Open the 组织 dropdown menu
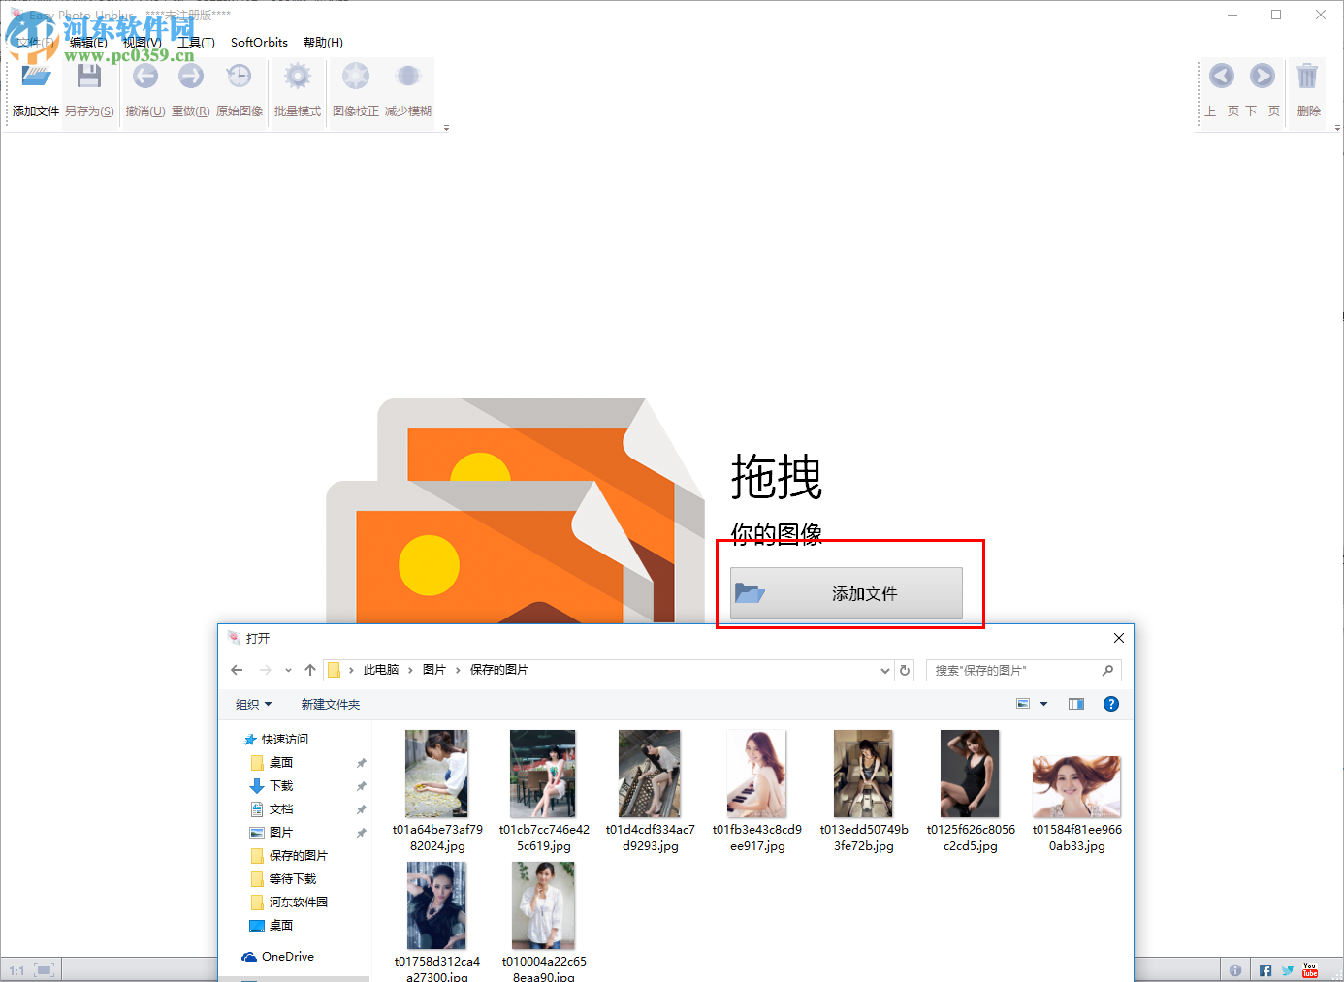This screenshot has width=1344, height=982. [x=253, y=704]
